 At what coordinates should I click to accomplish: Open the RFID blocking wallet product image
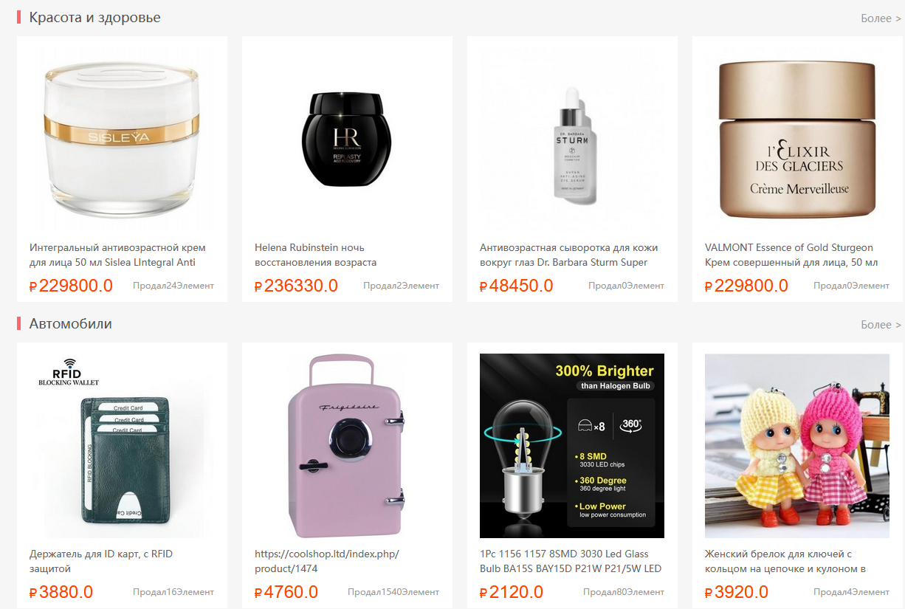122,446
